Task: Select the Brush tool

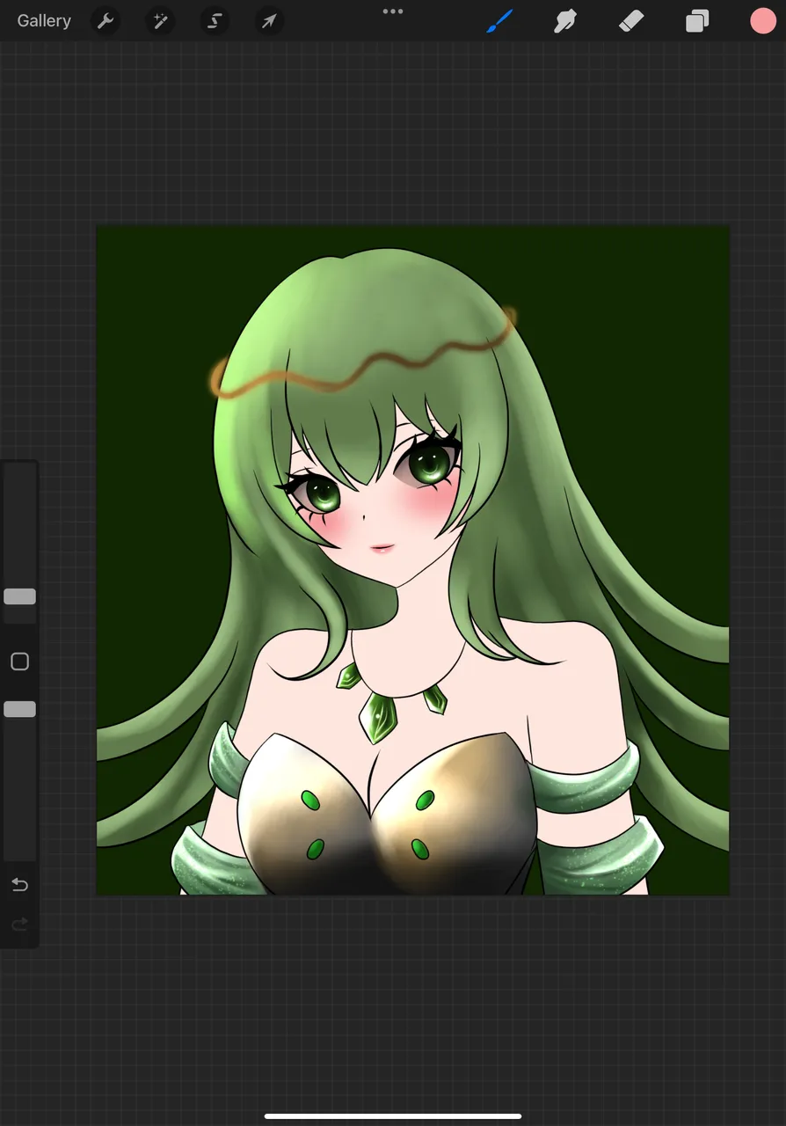Action: coord(499,21)
